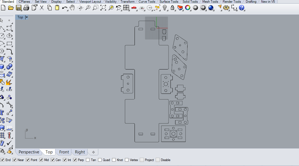
Task: Click the rainbow color wheel toolbar icon
Action: click(x=188, y=8)
